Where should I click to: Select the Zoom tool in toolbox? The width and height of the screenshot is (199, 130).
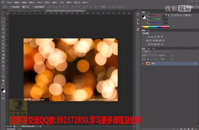tap(3, 84)
